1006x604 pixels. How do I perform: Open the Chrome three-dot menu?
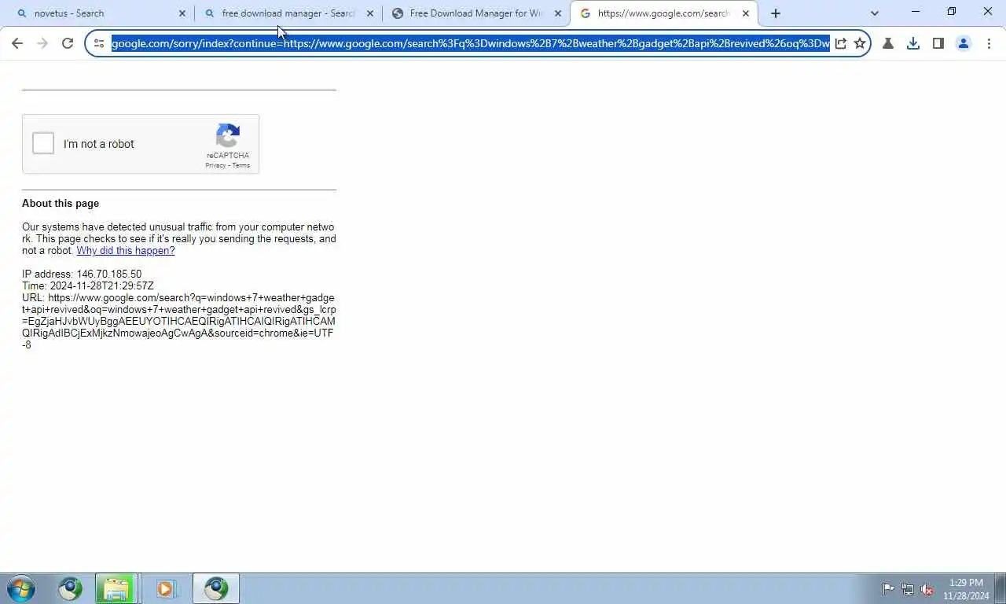tap(989, 43)
